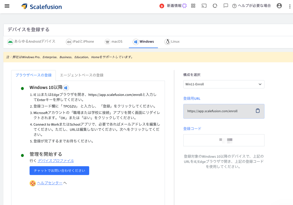Screen dimensions: 293x205
Task: Switch to the iPadとiPhone tab
Action: point(80,42)
